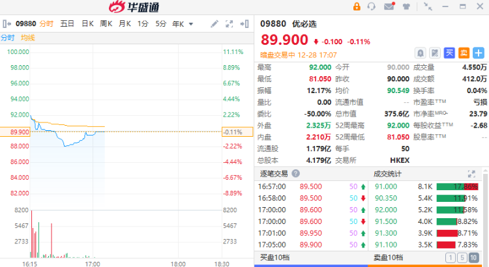Click the 最低 value 81.050

coord(320,79)
